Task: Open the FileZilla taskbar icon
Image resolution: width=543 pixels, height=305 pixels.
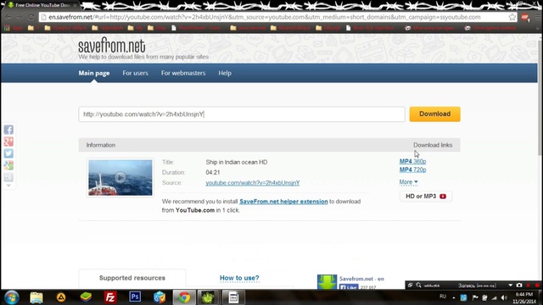Action: point(110,297)
